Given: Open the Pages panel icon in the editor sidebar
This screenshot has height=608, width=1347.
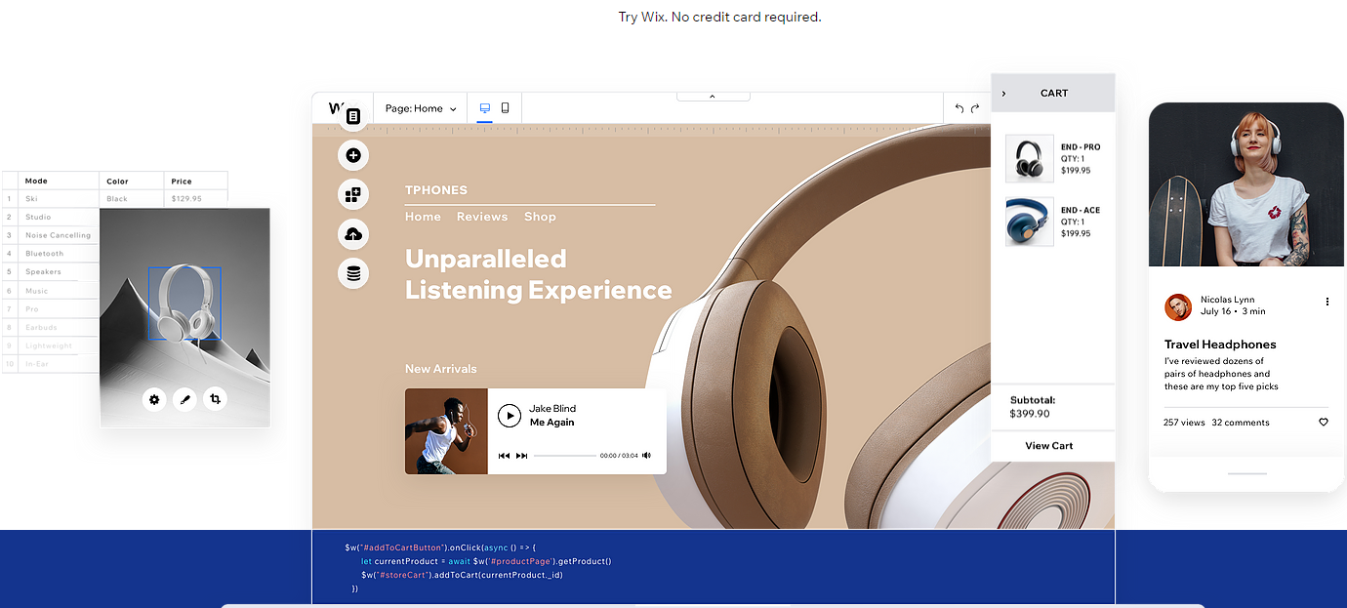Looking at the screenshot, I should [353, 116].
